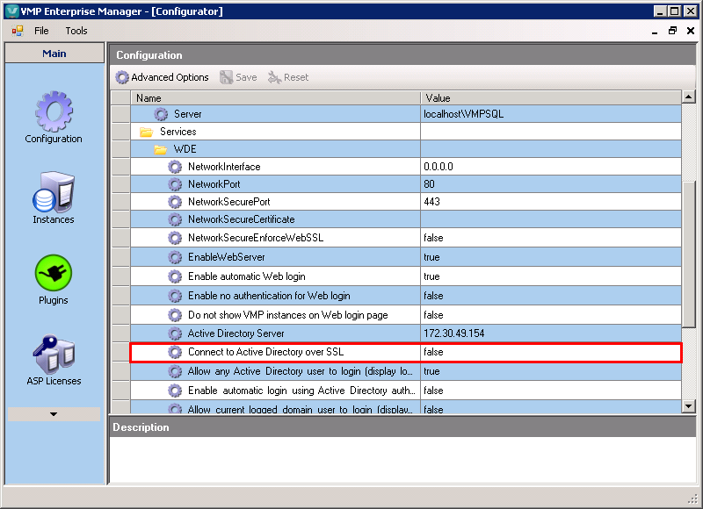
Task: Click the row header left of the NetworkPort row
Action: click(x=120, y=184)
